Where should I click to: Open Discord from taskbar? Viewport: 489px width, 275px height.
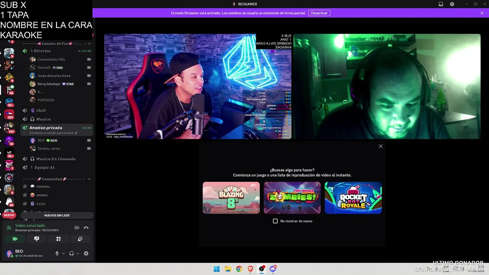[x=273, y=269]
